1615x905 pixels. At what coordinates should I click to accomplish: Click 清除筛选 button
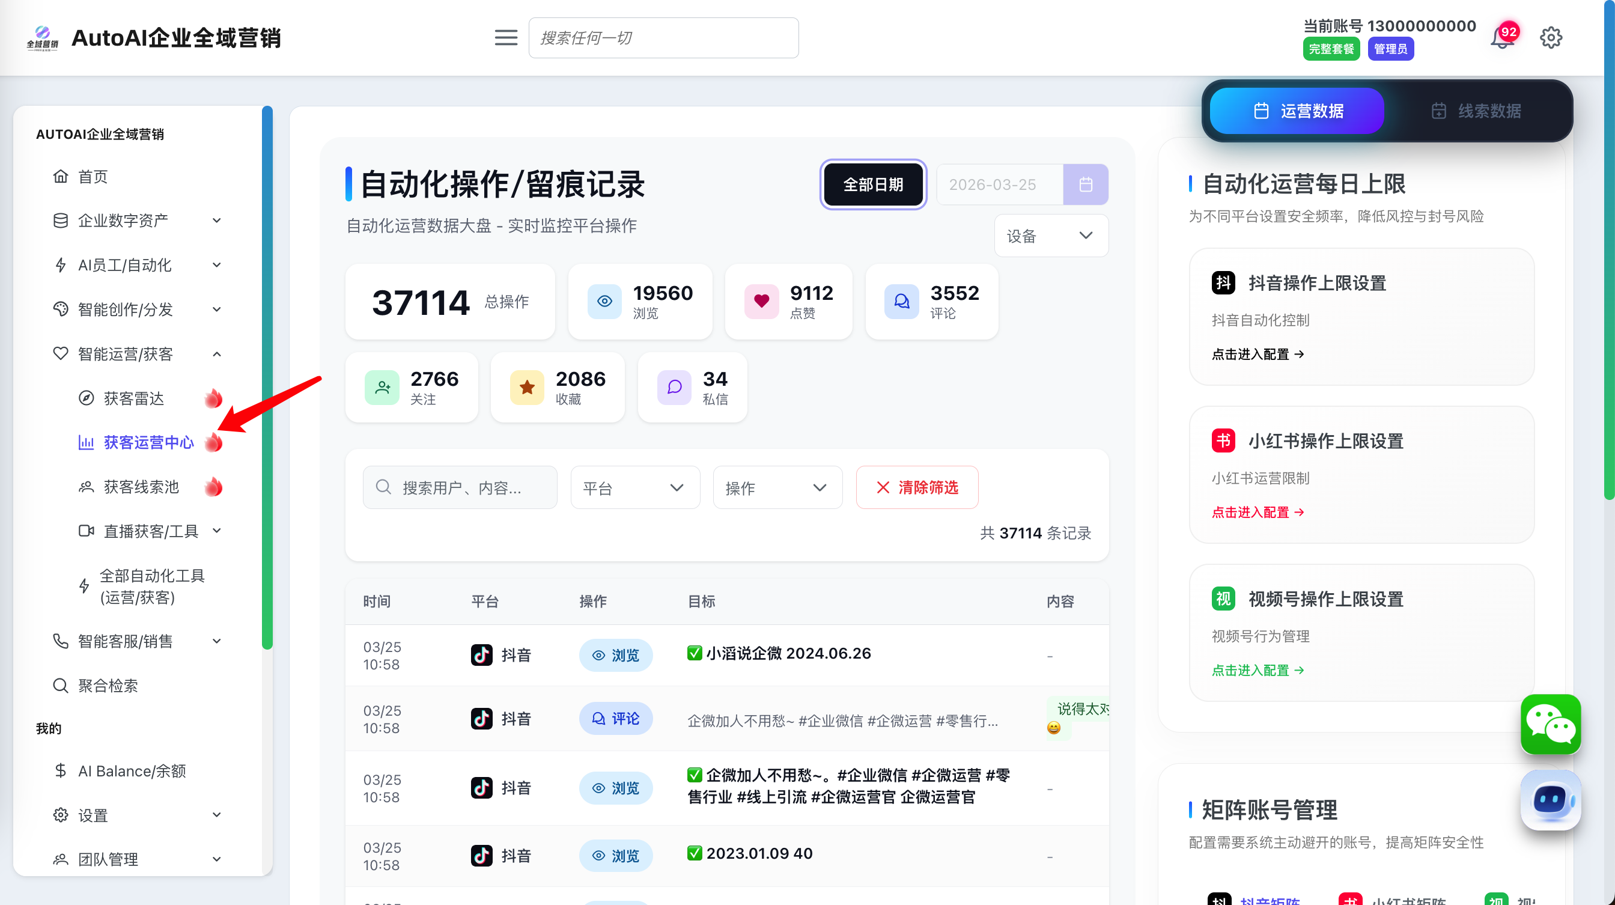click(917, 488)
